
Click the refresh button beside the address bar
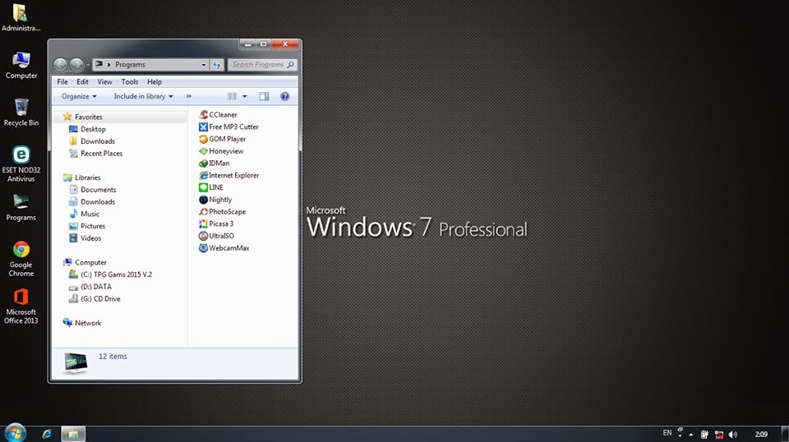tap(217, 64)
